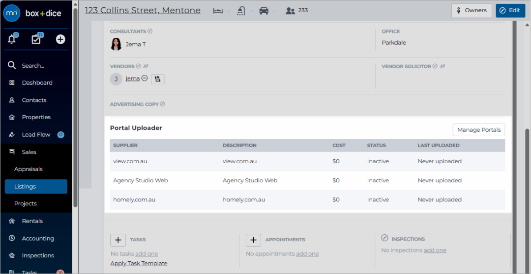Click edit icon beside ADVERTISING COPY

(x=163, y=104)
